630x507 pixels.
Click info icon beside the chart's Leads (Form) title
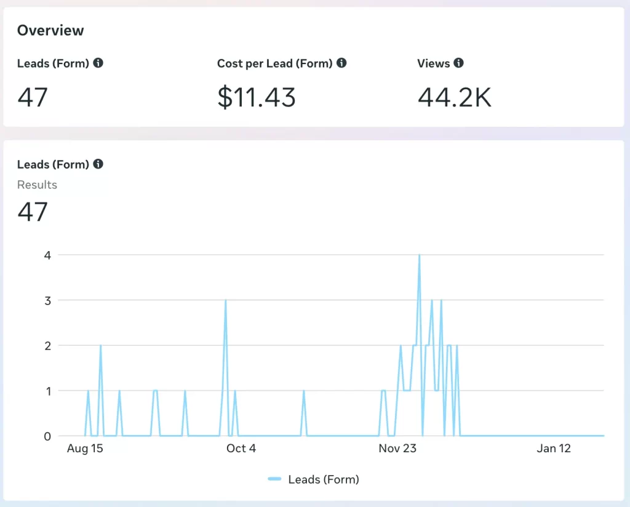pyautogui.click(x=98, y=164)
